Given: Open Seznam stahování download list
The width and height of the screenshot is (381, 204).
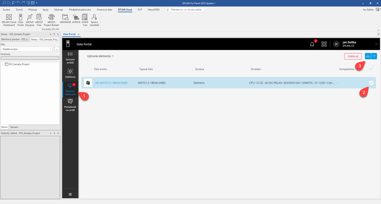Looking at the screenshot, I should coord(70,89).
